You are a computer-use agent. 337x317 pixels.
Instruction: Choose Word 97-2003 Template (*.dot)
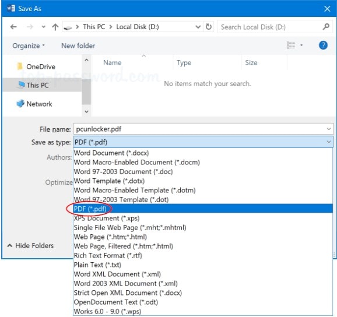click(203, 199)
